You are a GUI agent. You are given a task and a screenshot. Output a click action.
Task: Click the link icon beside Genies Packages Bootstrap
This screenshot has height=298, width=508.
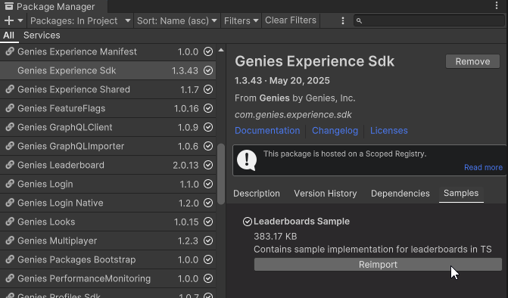coord(10,259)
